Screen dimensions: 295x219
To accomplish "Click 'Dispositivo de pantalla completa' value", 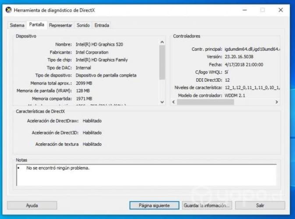I will tap(106, 75).
